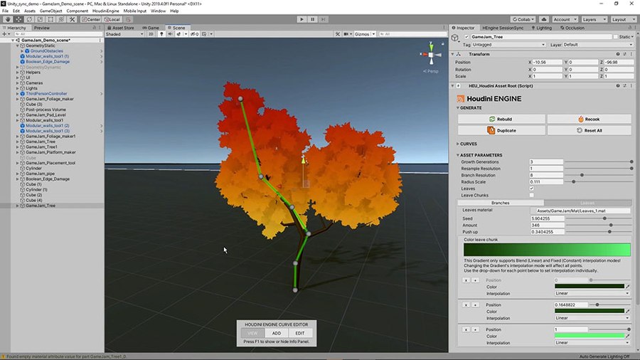Open the Layers dropdown
The image size is (640, 360).
[593, 19]
